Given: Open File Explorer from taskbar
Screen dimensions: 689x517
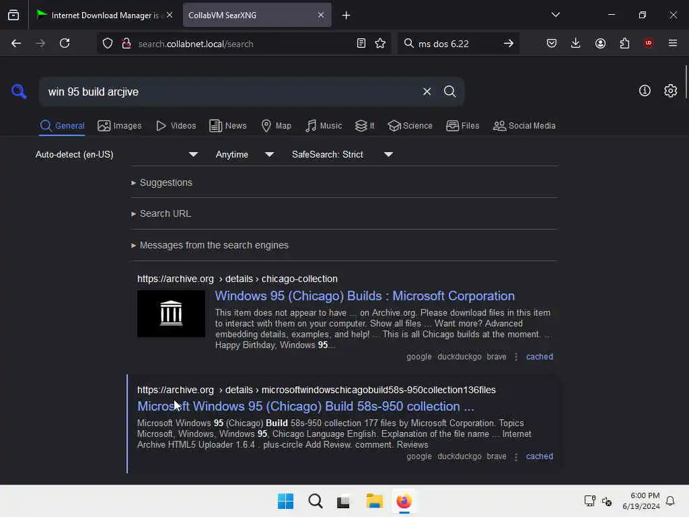Looking at the screenshot, I should coord(374,501).
